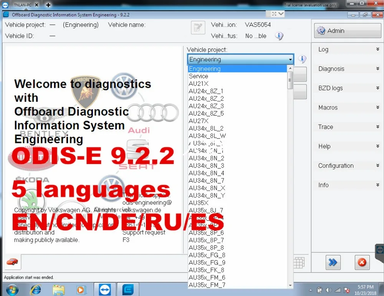The width and height of the screenshot is (384, 296).
Task: Collapse the Vehicle project combo box
Action: coord(290,60)
